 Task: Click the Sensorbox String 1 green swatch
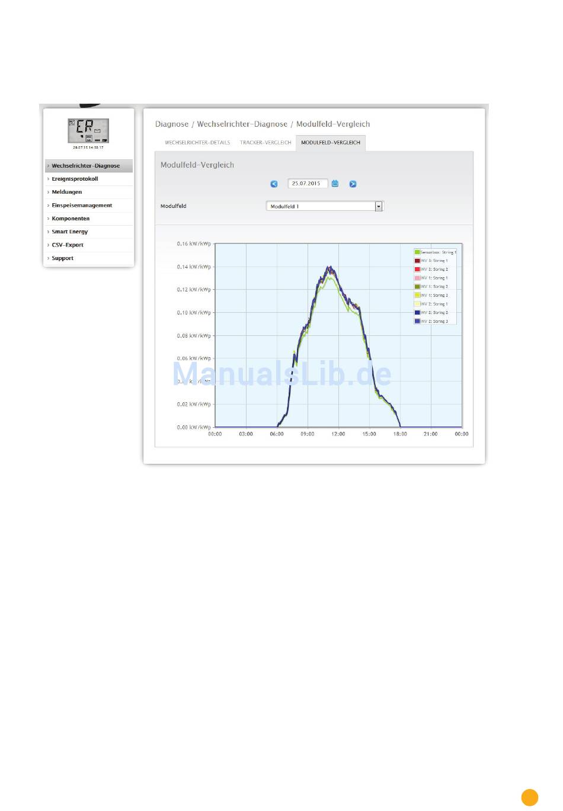(417, 252)
